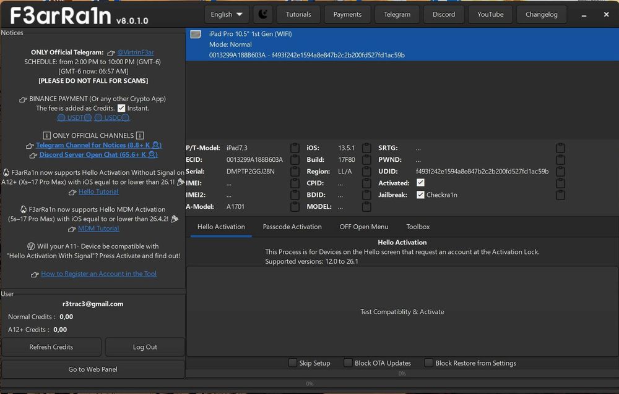Open the USDC payment link

[x=112, y=117]
